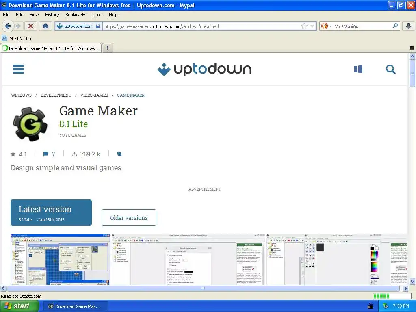Click the vertical scrollbar down arrow
416x312 pixels.
pyautogui.click(x=412, y=281)
